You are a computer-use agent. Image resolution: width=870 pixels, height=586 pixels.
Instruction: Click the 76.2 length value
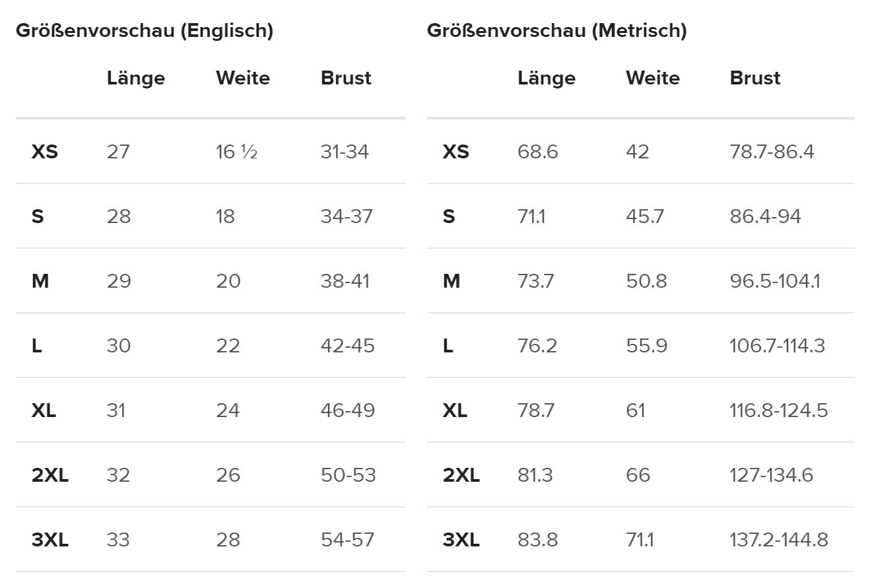(x=537, y=346)
